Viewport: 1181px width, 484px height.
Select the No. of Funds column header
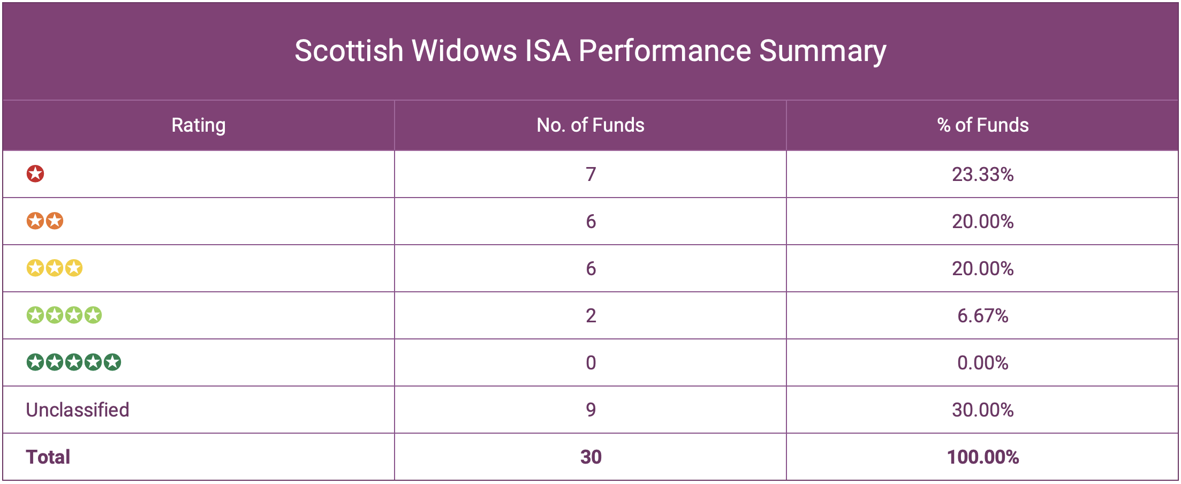point(590,125)
